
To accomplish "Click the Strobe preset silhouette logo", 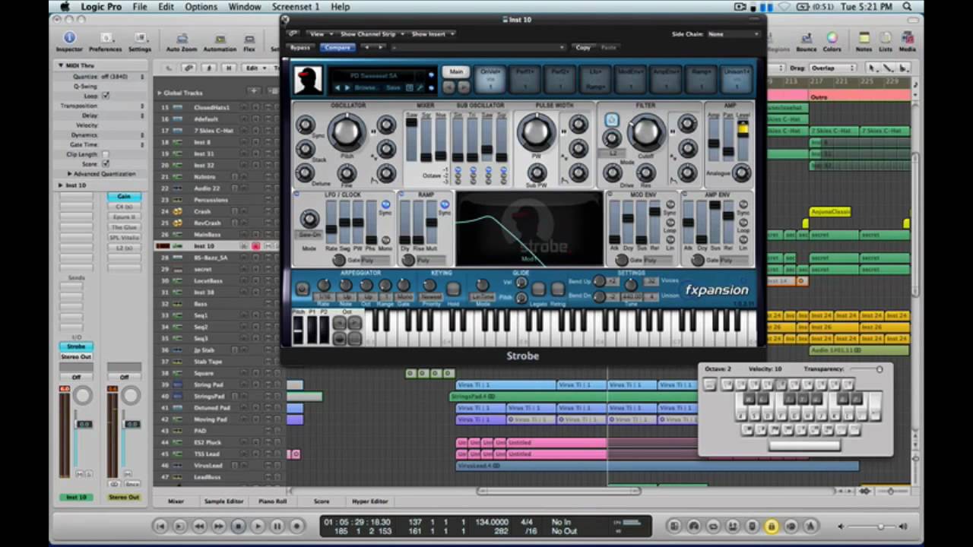I will click(x=308, y=81).
